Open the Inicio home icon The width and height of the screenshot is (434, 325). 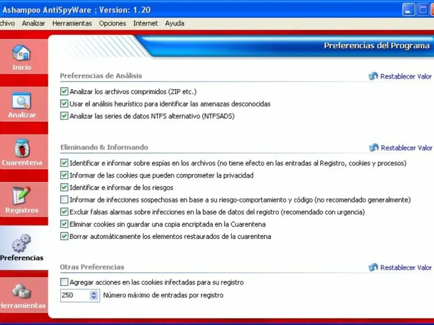tap(21, 53)
